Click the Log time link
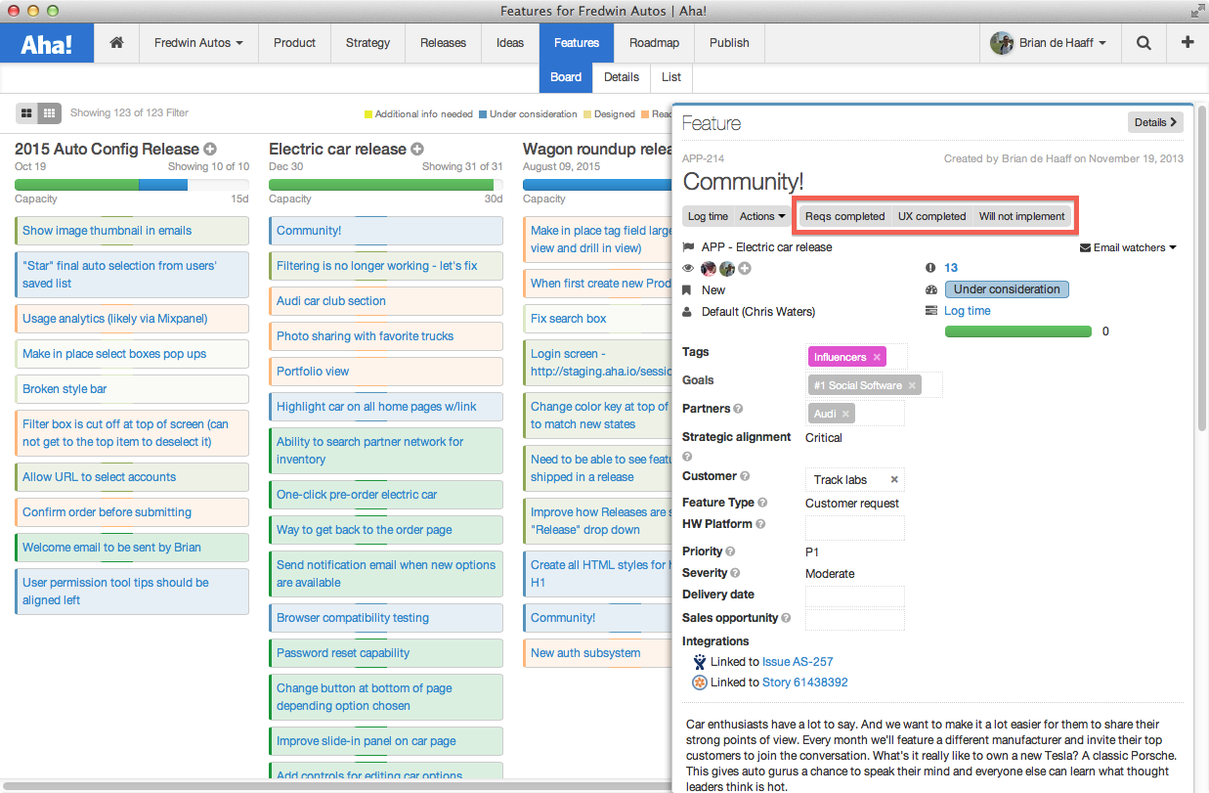 click(967, 311)
